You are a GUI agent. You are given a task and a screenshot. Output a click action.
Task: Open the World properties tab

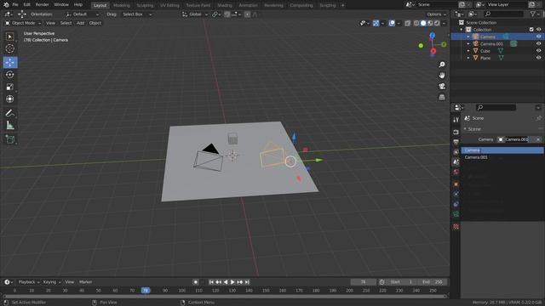click(x=456, y=172)
